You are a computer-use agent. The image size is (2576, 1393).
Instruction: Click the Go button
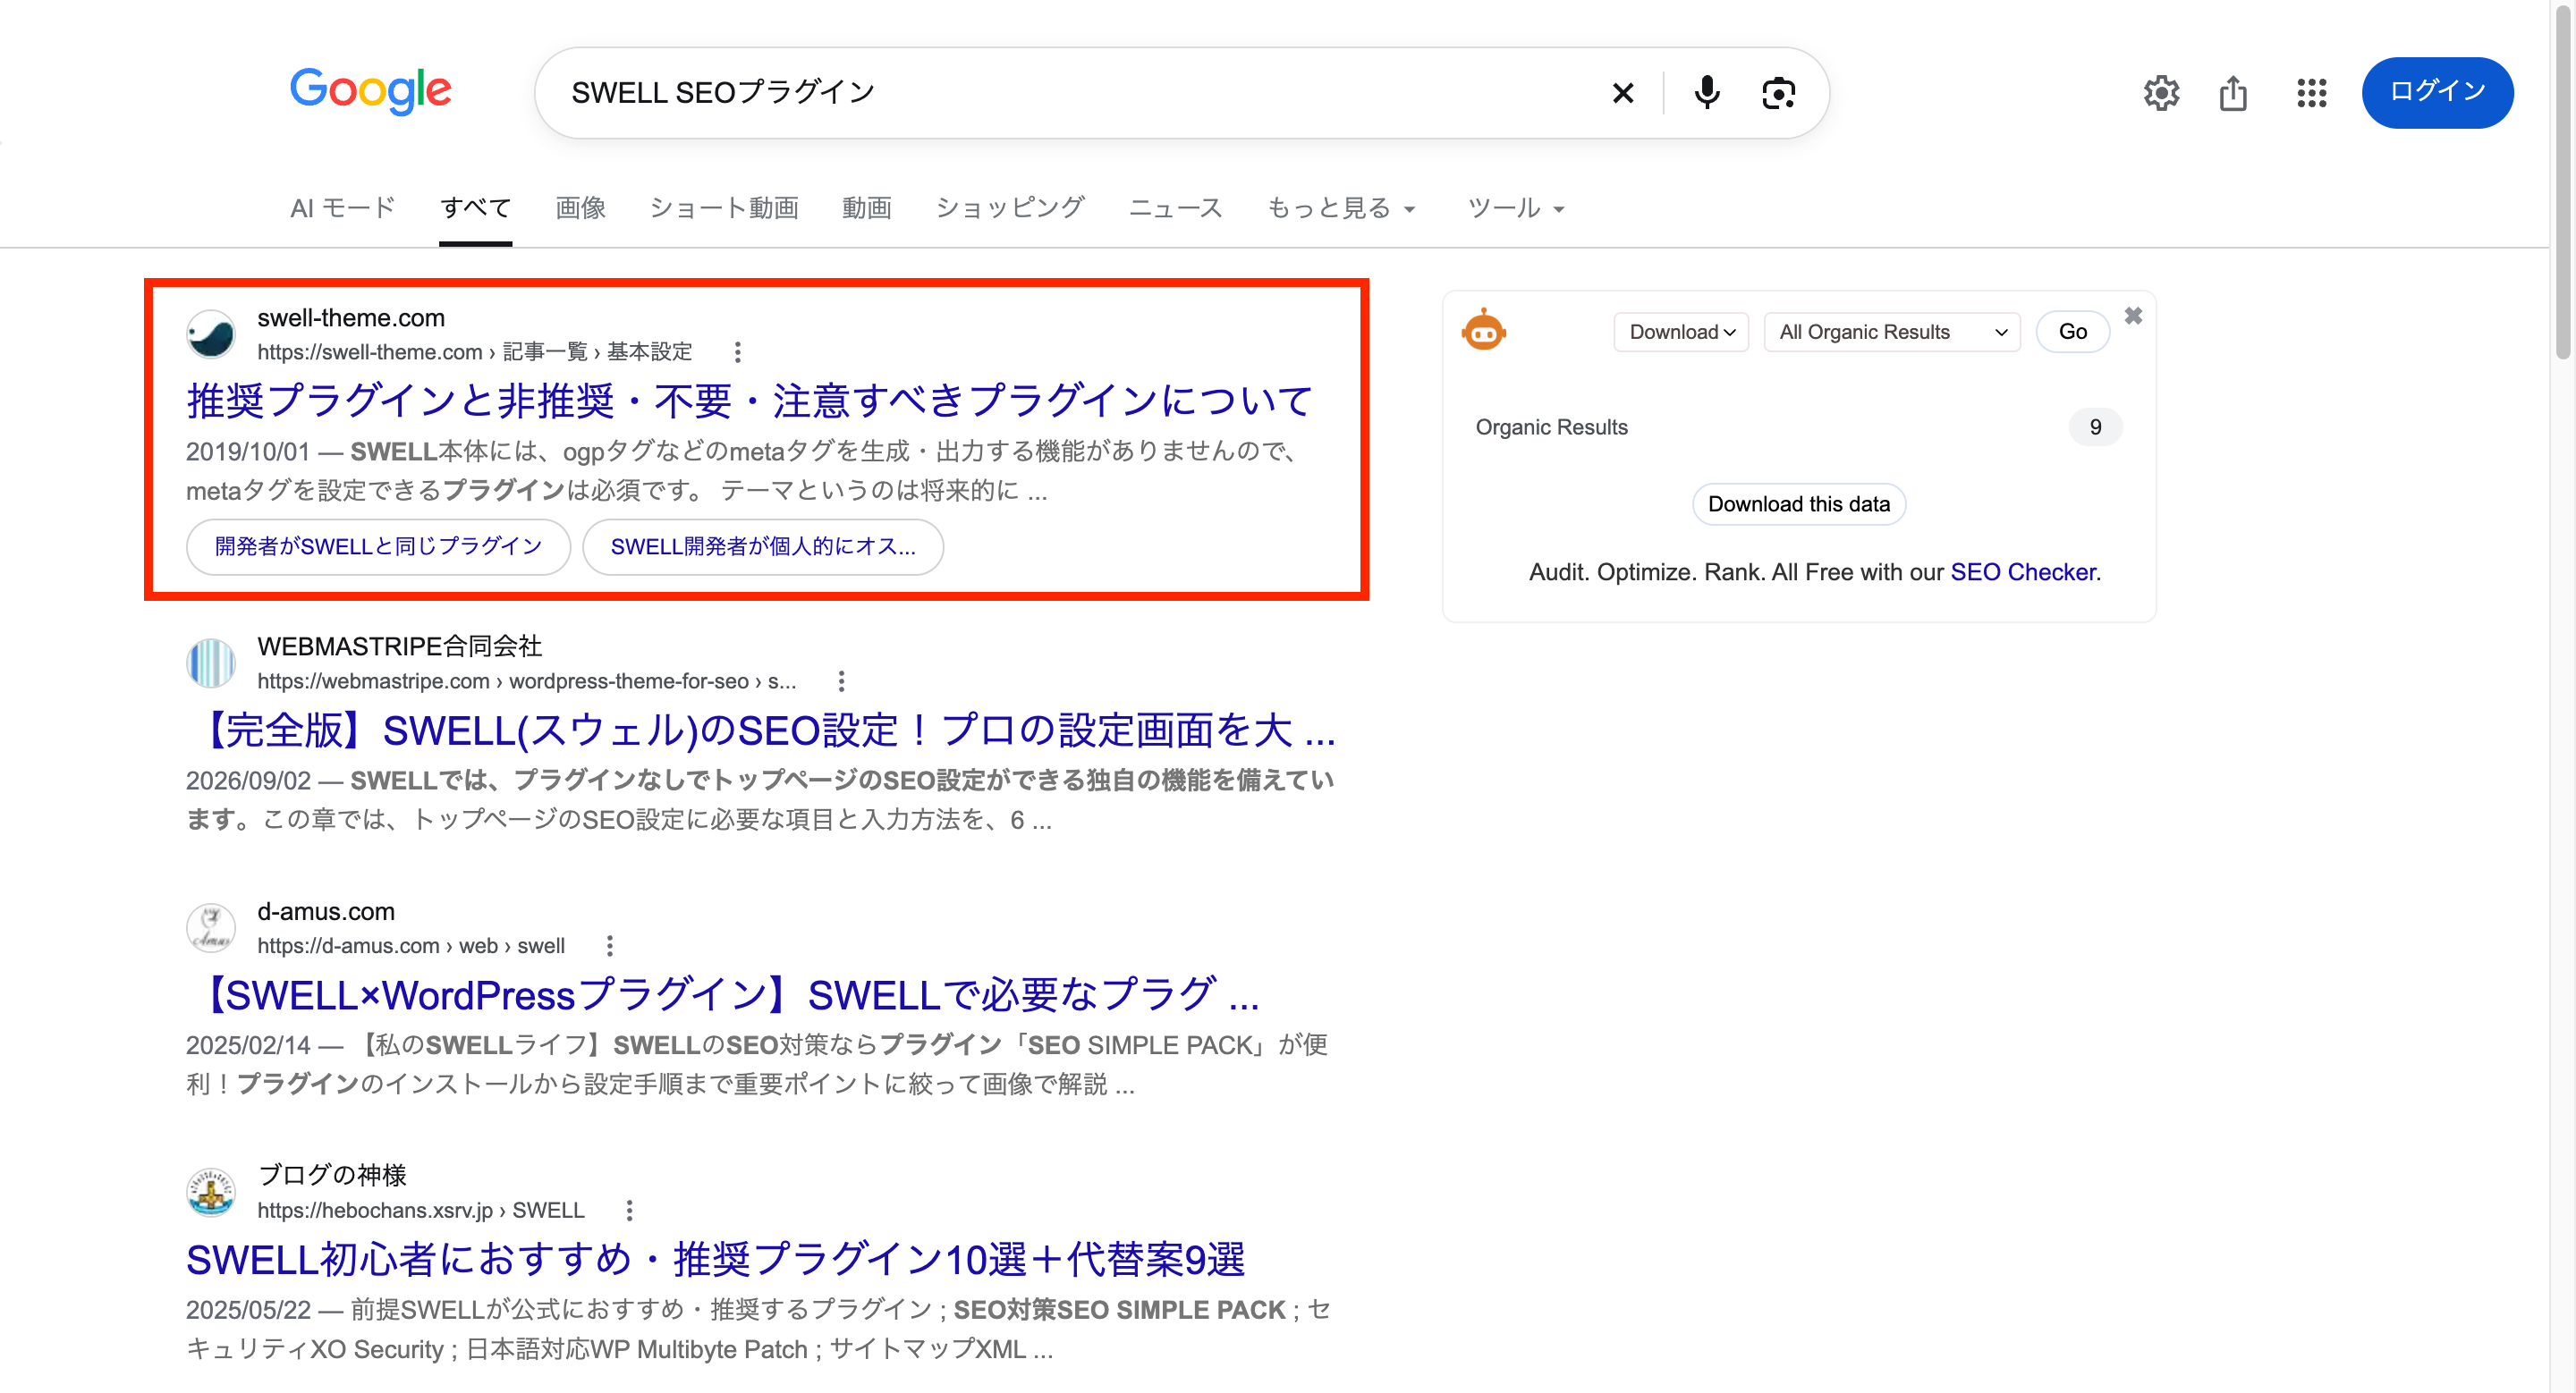(2072, 332)
